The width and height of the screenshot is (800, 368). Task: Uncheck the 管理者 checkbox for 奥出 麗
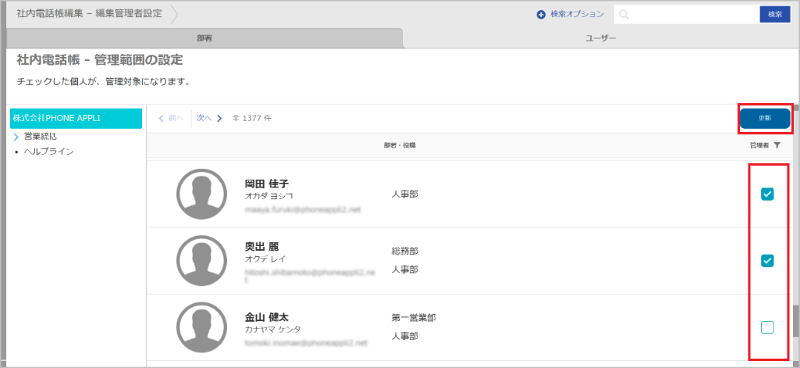[767, 261]
